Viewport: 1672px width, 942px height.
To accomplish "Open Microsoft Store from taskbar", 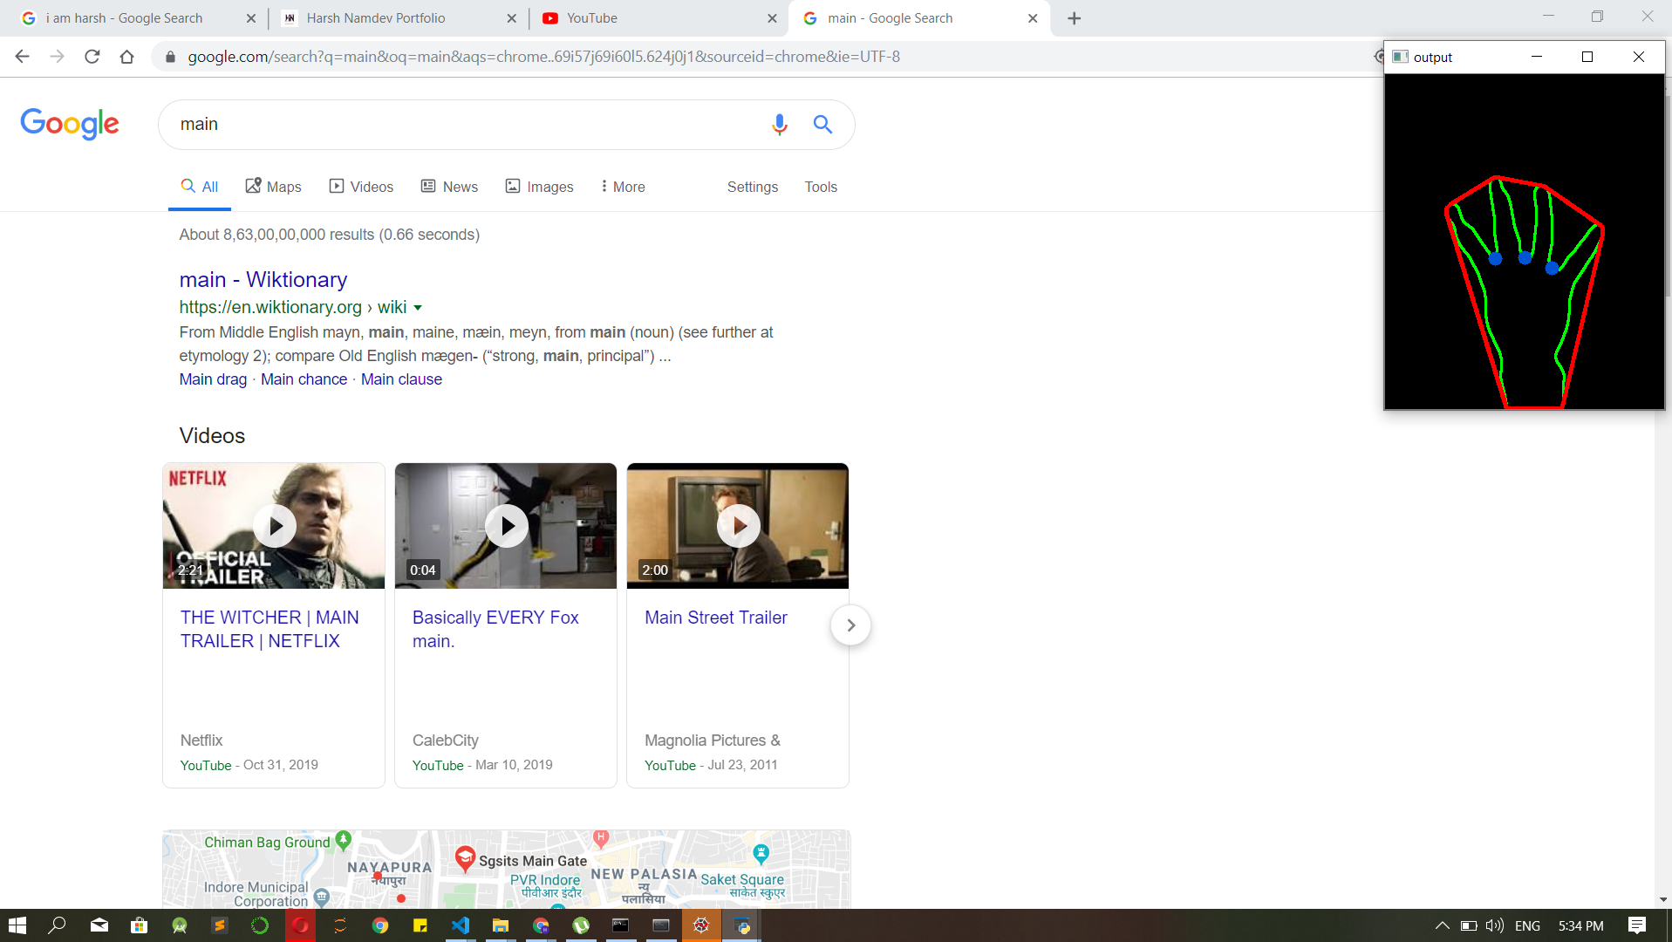I will click(x=140, y=925).
